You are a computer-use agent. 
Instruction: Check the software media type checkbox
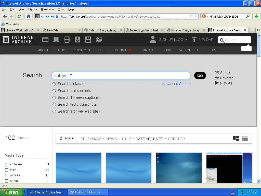[6, 165]
